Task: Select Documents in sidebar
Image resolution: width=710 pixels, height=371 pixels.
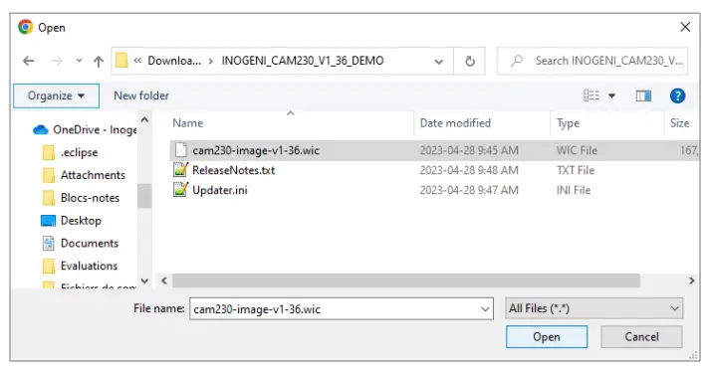Action: (90, 243)
